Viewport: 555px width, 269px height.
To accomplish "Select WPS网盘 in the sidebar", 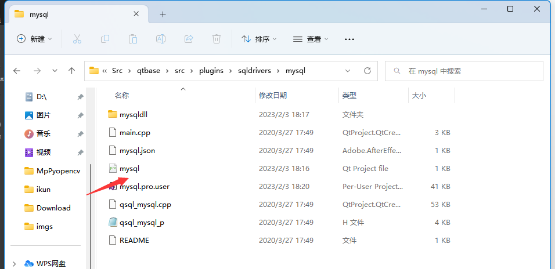I will tap(45, 264).
